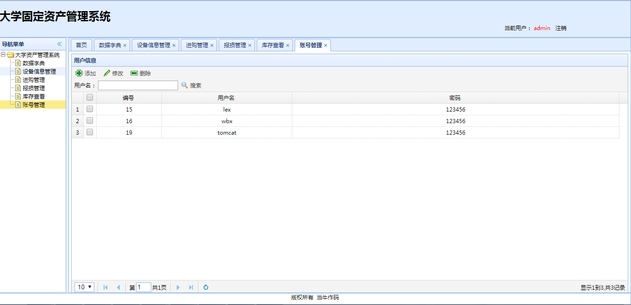Sort by the 用户名 column header
631x305 pixels.
[226, 98]
